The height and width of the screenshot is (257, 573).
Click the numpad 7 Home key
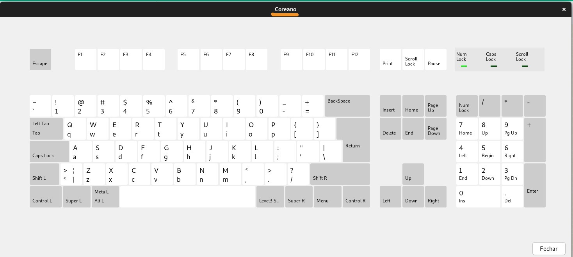pos(467,129)
